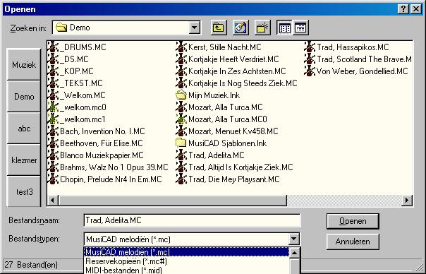The width and height of the screenshot is (426, 274).
Task: Click the icon of Kortjakje Heeft Verdriet.MC
Action: click(181, 59)
